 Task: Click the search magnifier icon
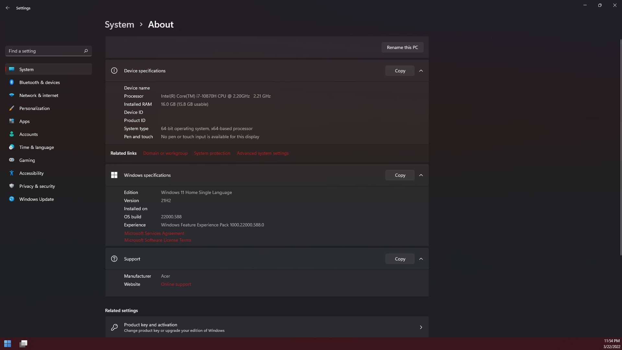pyautogui.click(x=86, y=51)
